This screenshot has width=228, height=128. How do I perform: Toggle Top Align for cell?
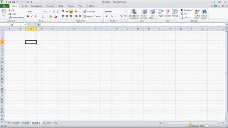tap(63, 11)
